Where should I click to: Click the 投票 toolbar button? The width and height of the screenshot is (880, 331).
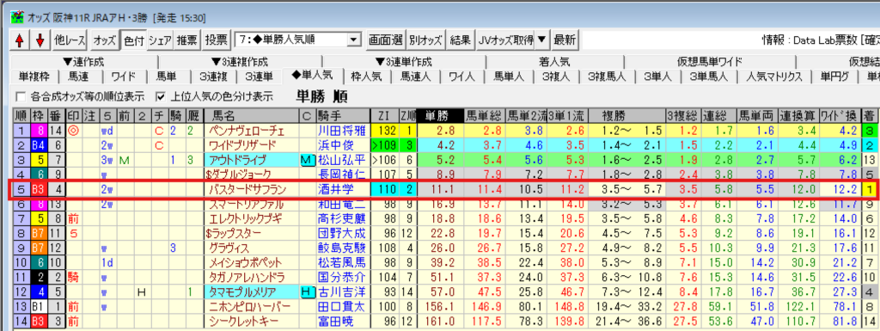(x=216, y=40)
